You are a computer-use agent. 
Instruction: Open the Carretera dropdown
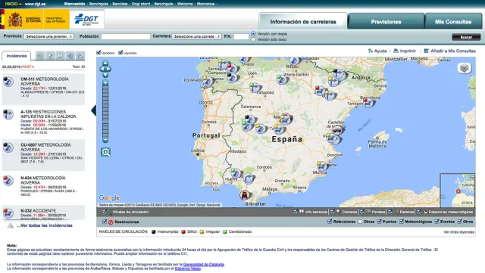coord(197,36)
